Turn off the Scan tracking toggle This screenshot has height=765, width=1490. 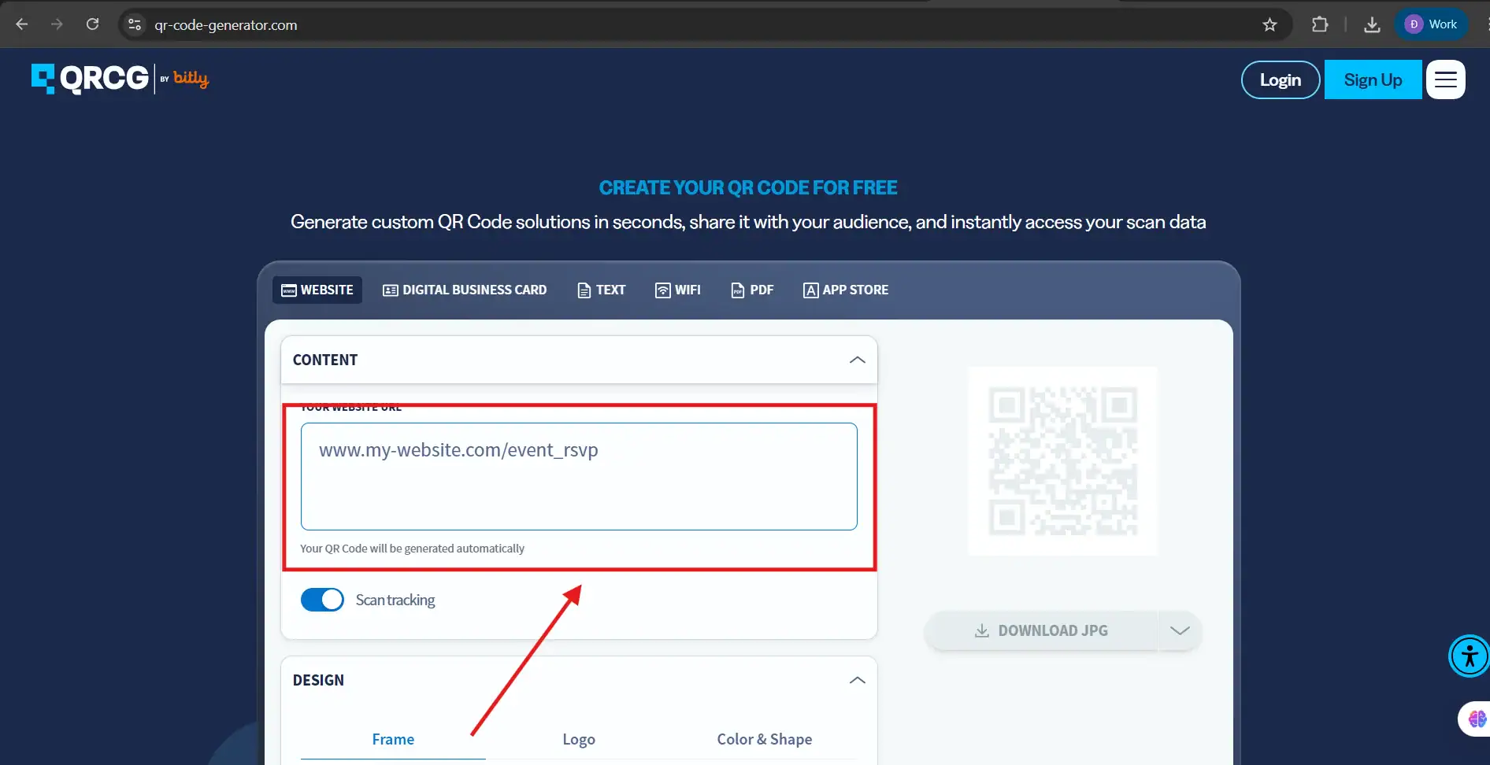322,600
